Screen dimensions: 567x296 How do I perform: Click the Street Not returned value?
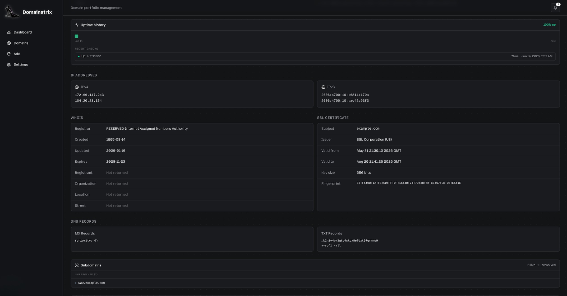[117, 206]
